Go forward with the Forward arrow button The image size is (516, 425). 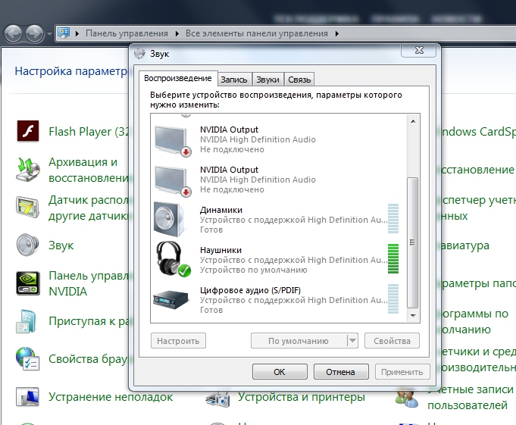click(x=35, y=33)
